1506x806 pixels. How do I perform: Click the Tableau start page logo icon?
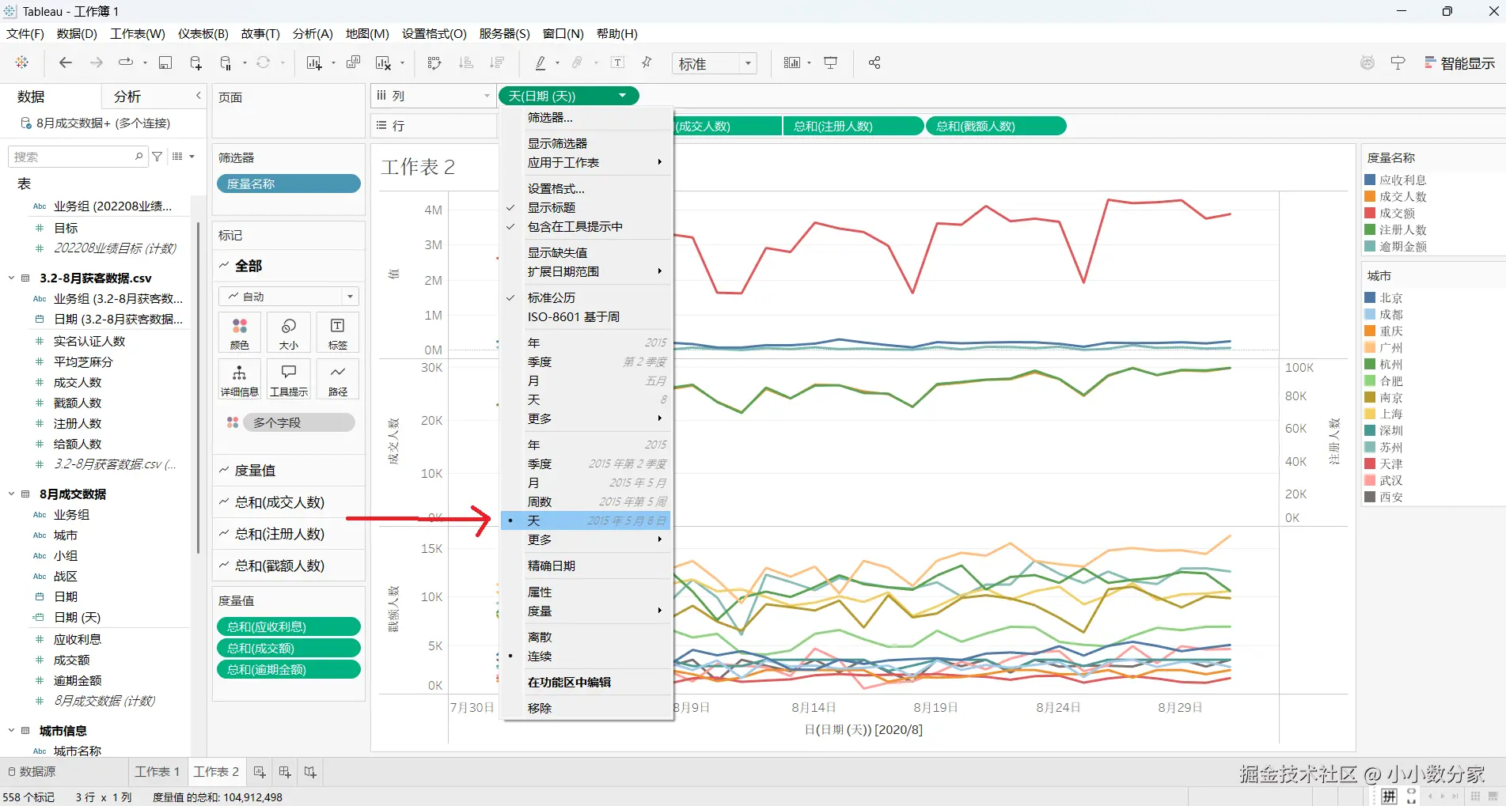coord(22,62)
